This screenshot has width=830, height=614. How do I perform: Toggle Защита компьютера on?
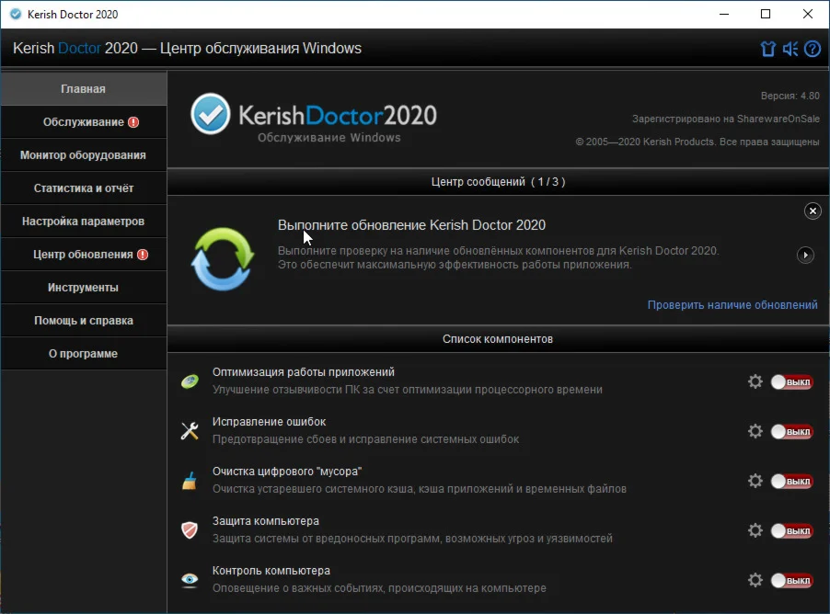(791, 530)
